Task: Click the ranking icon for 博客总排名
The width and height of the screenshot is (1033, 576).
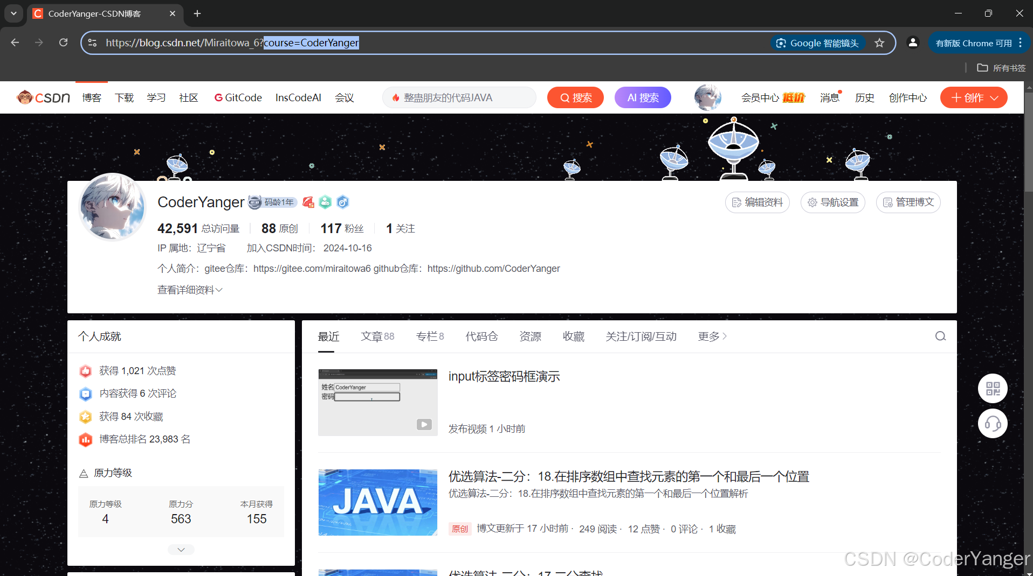Action: click(x=86, y=440)
